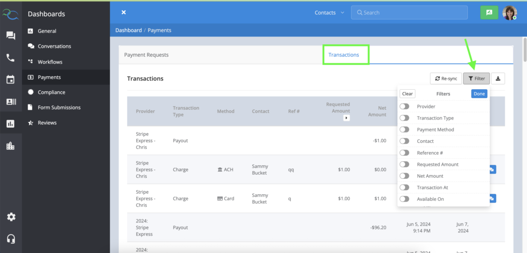Click in the Search input field

point(409,12)
